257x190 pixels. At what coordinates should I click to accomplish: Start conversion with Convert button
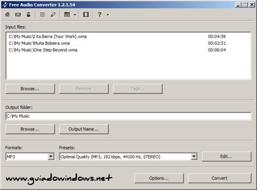[219, 178]
